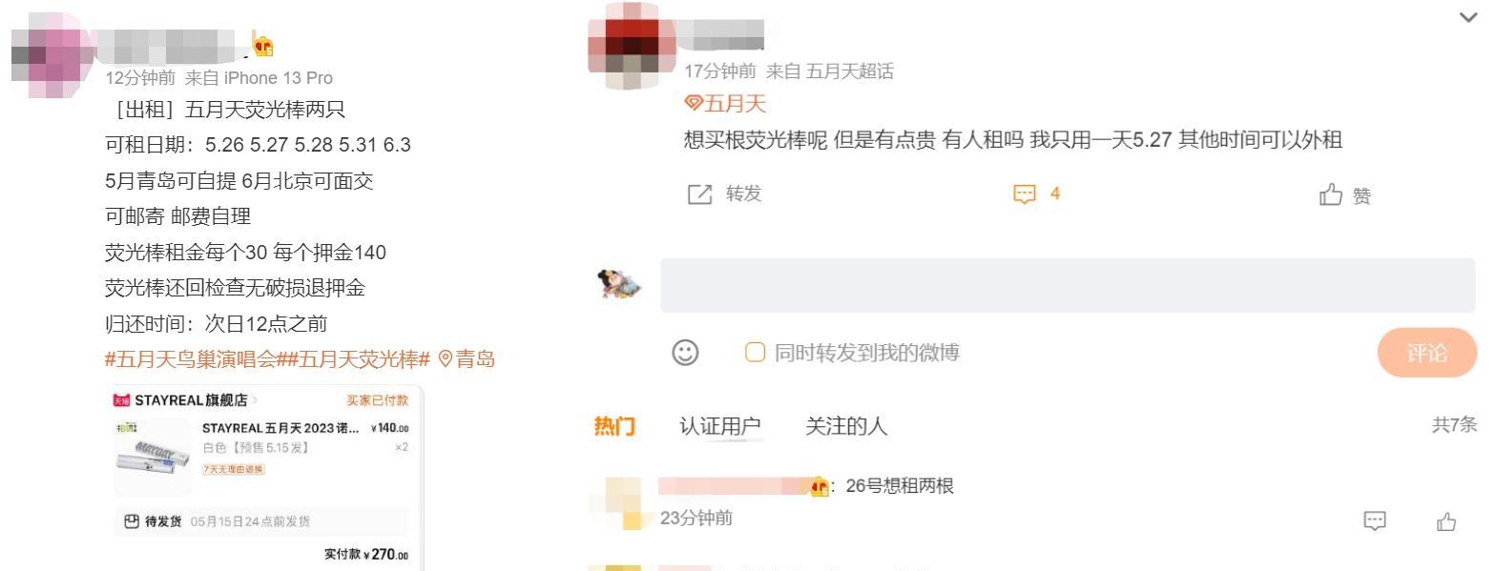Open the emoji picker smiley icon
Viewport: 1497px width, 571px height.
[685, 353]
